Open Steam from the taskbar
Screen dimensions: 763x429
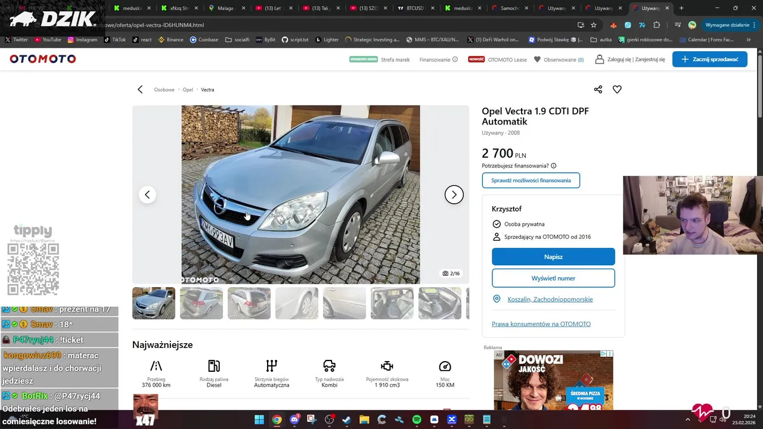(347, 419)
